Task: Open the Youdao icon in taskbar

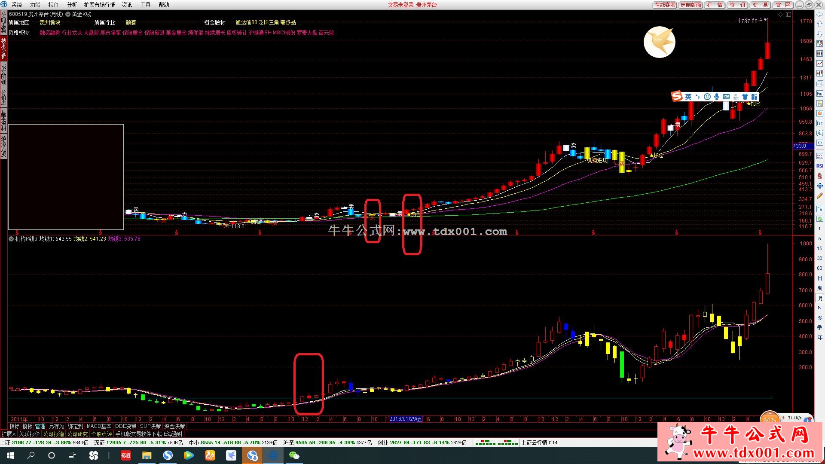Action: (x=126, y=455)
